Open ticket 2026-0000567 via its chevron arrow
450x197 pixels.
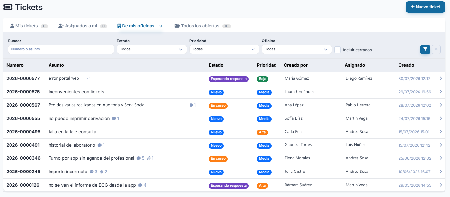point(441,105)
